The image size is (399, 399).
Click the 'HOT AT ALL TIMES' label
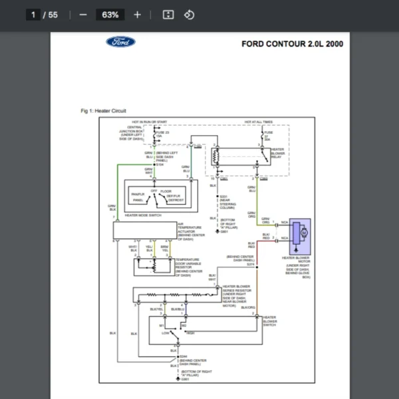pos(258,122)
